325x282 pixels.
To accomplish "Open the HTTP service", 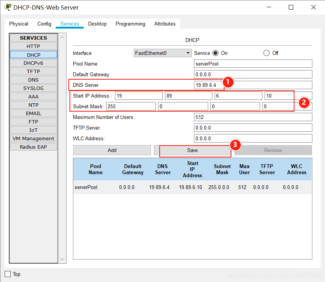I will pos(34,46).
